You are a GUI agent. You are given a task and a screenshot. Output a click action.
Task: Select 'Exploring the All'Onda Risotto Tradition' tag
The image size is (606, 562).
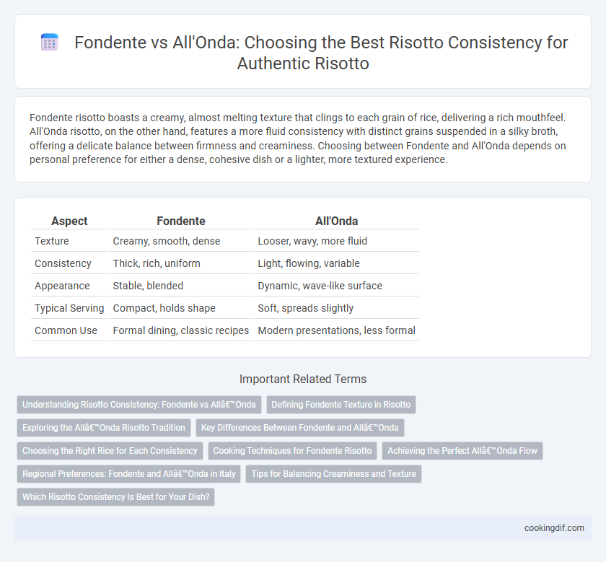click(104, 428)
